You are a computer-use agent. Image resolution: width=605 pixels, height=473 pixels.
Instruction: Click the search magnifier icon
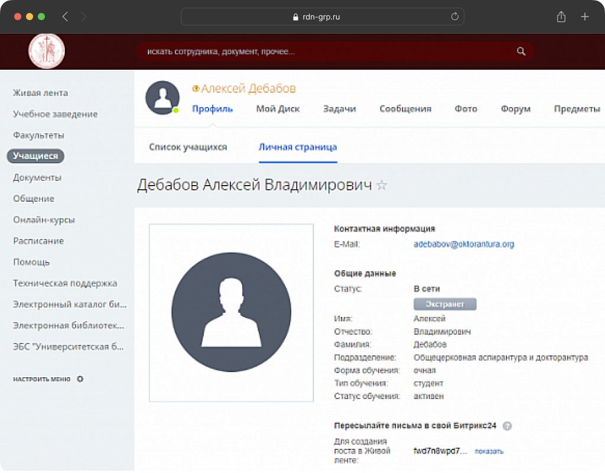coord(521,51)
